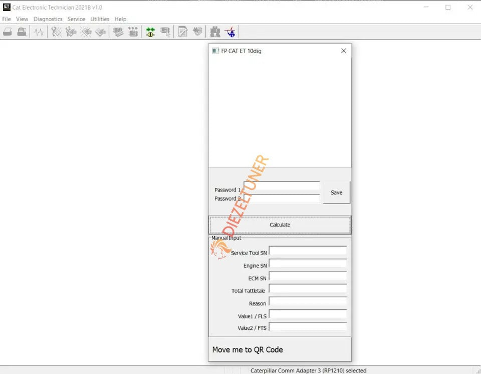Maximize the Cat Electronic Technician window
This screenshot has width=481, height=374.
coord(448,7)
